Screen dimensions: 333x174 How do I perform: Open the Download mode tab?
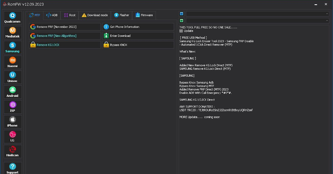(95, 15)
